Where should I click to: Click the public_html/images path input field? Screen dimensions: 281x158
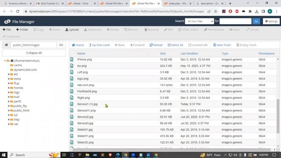tap(33, 45)
